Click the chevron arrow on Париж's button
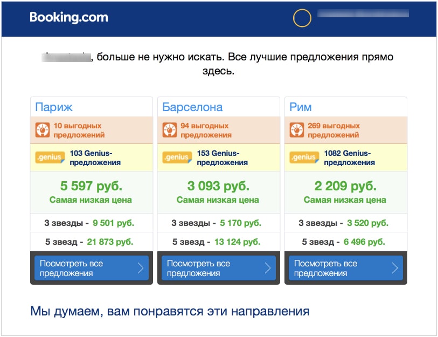This screenshot has width=438, height=337. [x=141, y=268]
